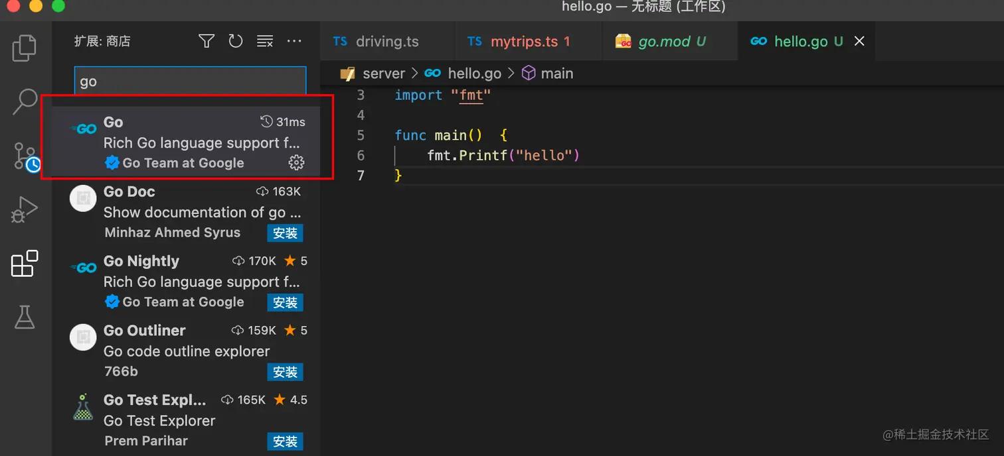This screenshot has height=456, width=1004.
Task: Install the Go Test Explorer extension
Action: (285, 441)
